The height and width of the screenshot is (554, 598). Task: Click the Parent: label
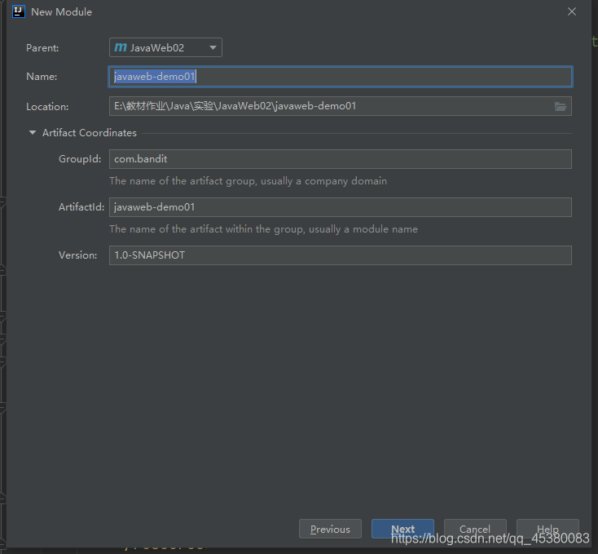pyautogui.click(x=42, y=48)
